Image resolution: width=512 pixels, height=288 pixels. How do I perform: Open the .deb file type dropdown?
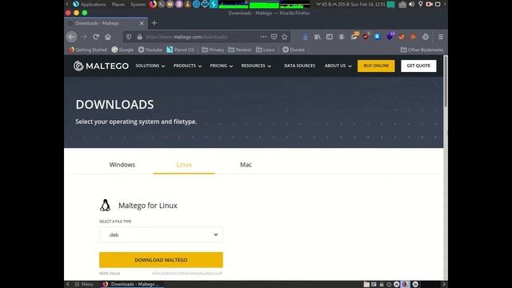point(161,234)
